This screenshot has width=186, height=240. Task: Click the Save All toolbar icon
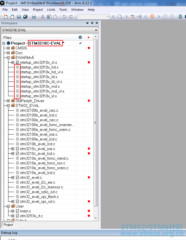(x=25, y=16)
